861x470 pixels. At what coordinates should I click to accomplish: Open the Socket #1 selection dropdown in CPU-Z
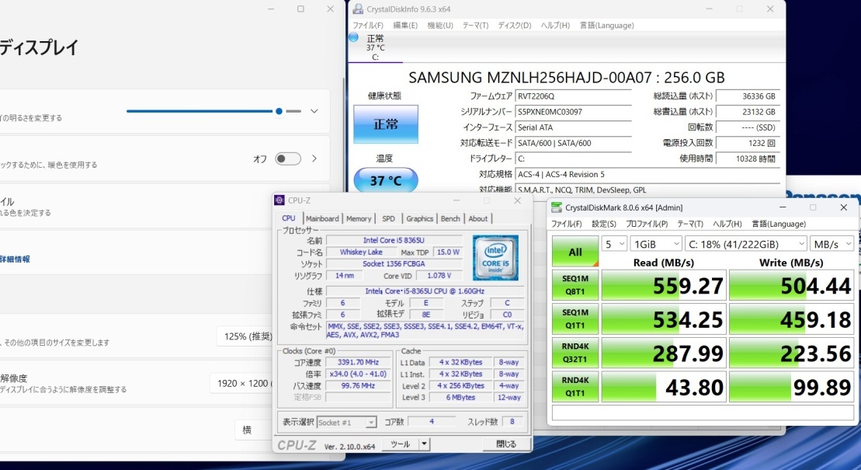(346, 422)
